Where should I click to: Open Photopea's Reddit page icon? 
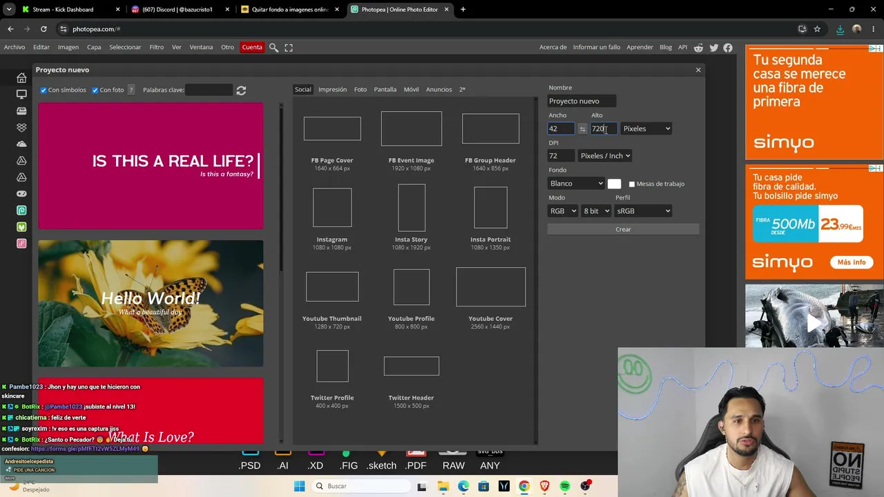698,48
